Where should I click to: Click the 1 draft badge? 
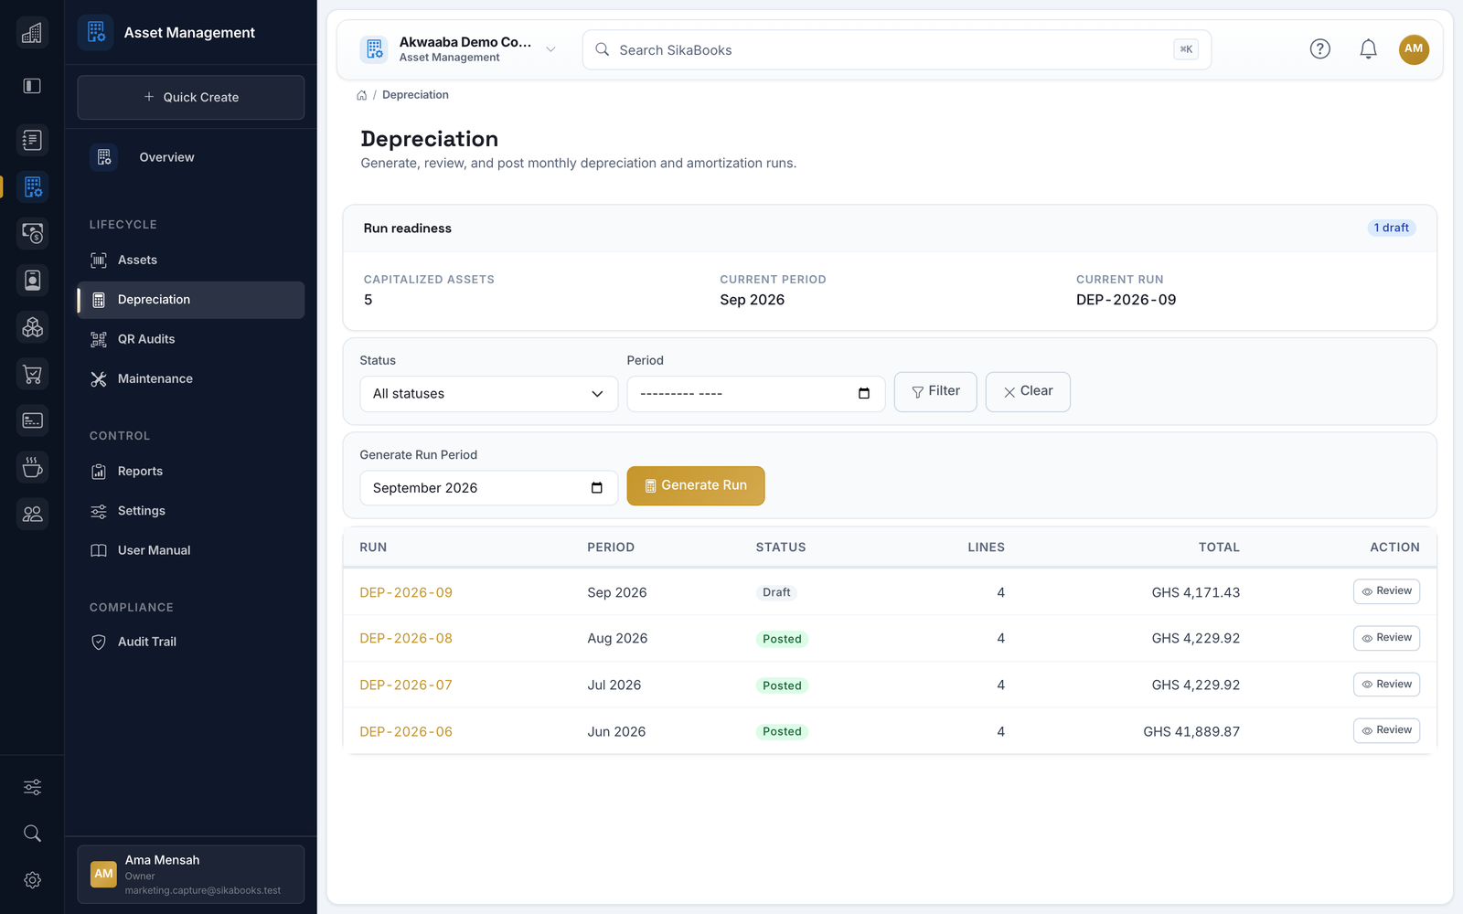pyautogui.click(x=1392, y=228)
